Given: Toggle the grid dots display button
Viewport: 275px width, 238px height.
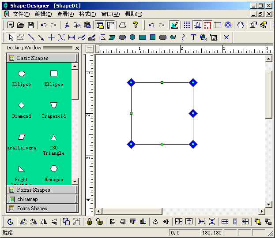Looking at the screenshot, I should (187, 25).
